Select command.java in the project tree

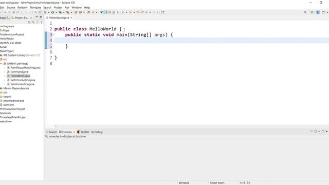click(20, 72)
